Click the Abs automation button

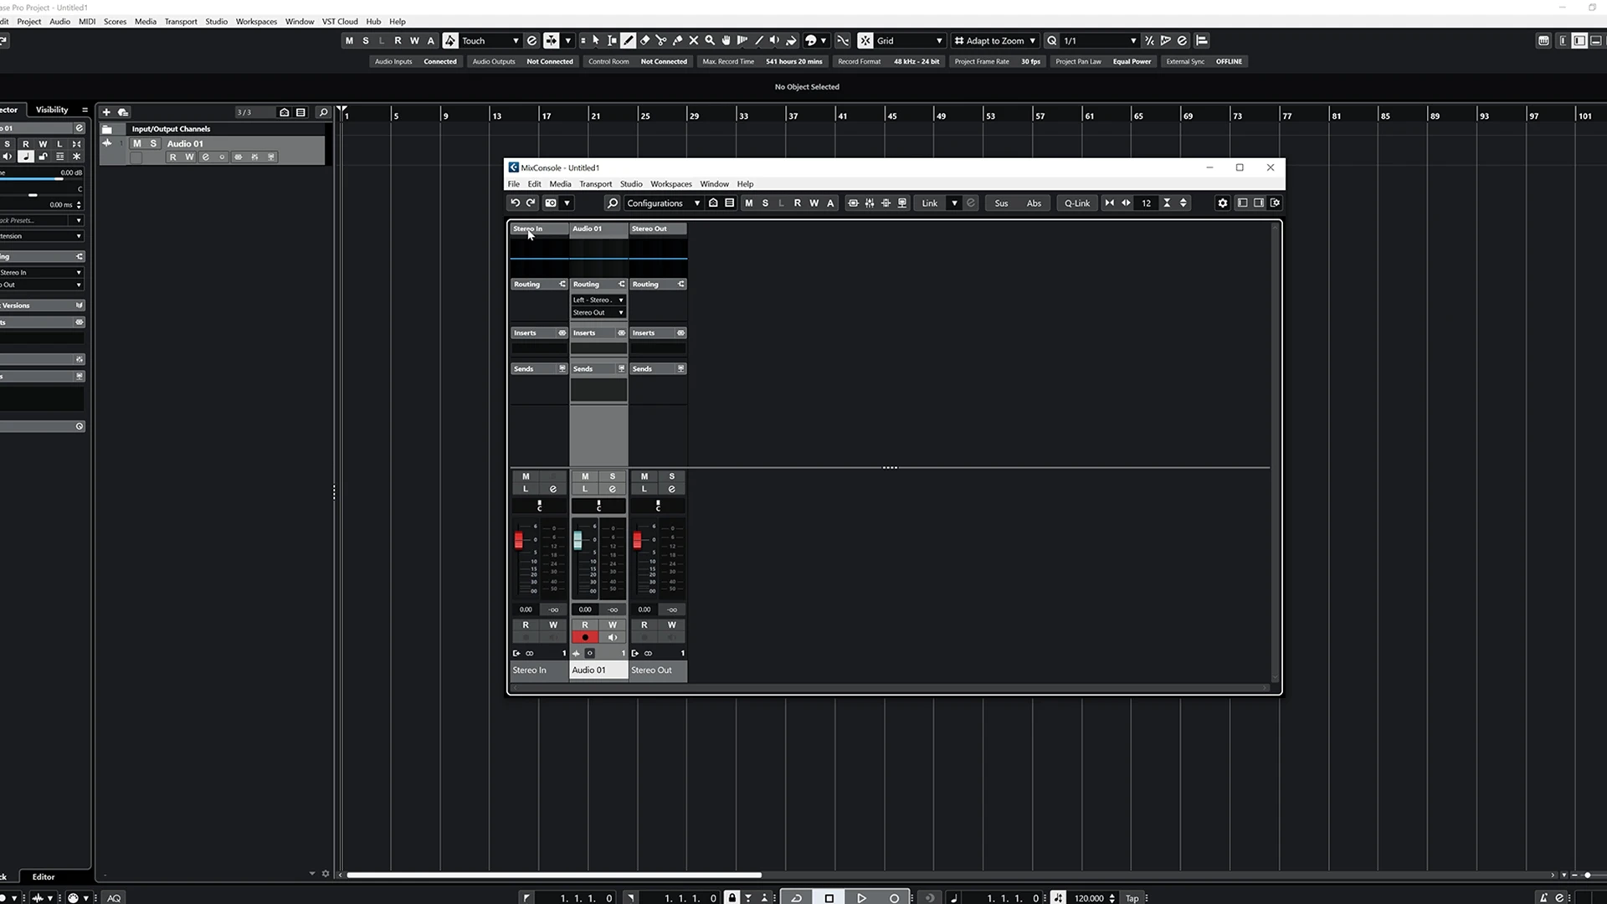[1034, 203]
